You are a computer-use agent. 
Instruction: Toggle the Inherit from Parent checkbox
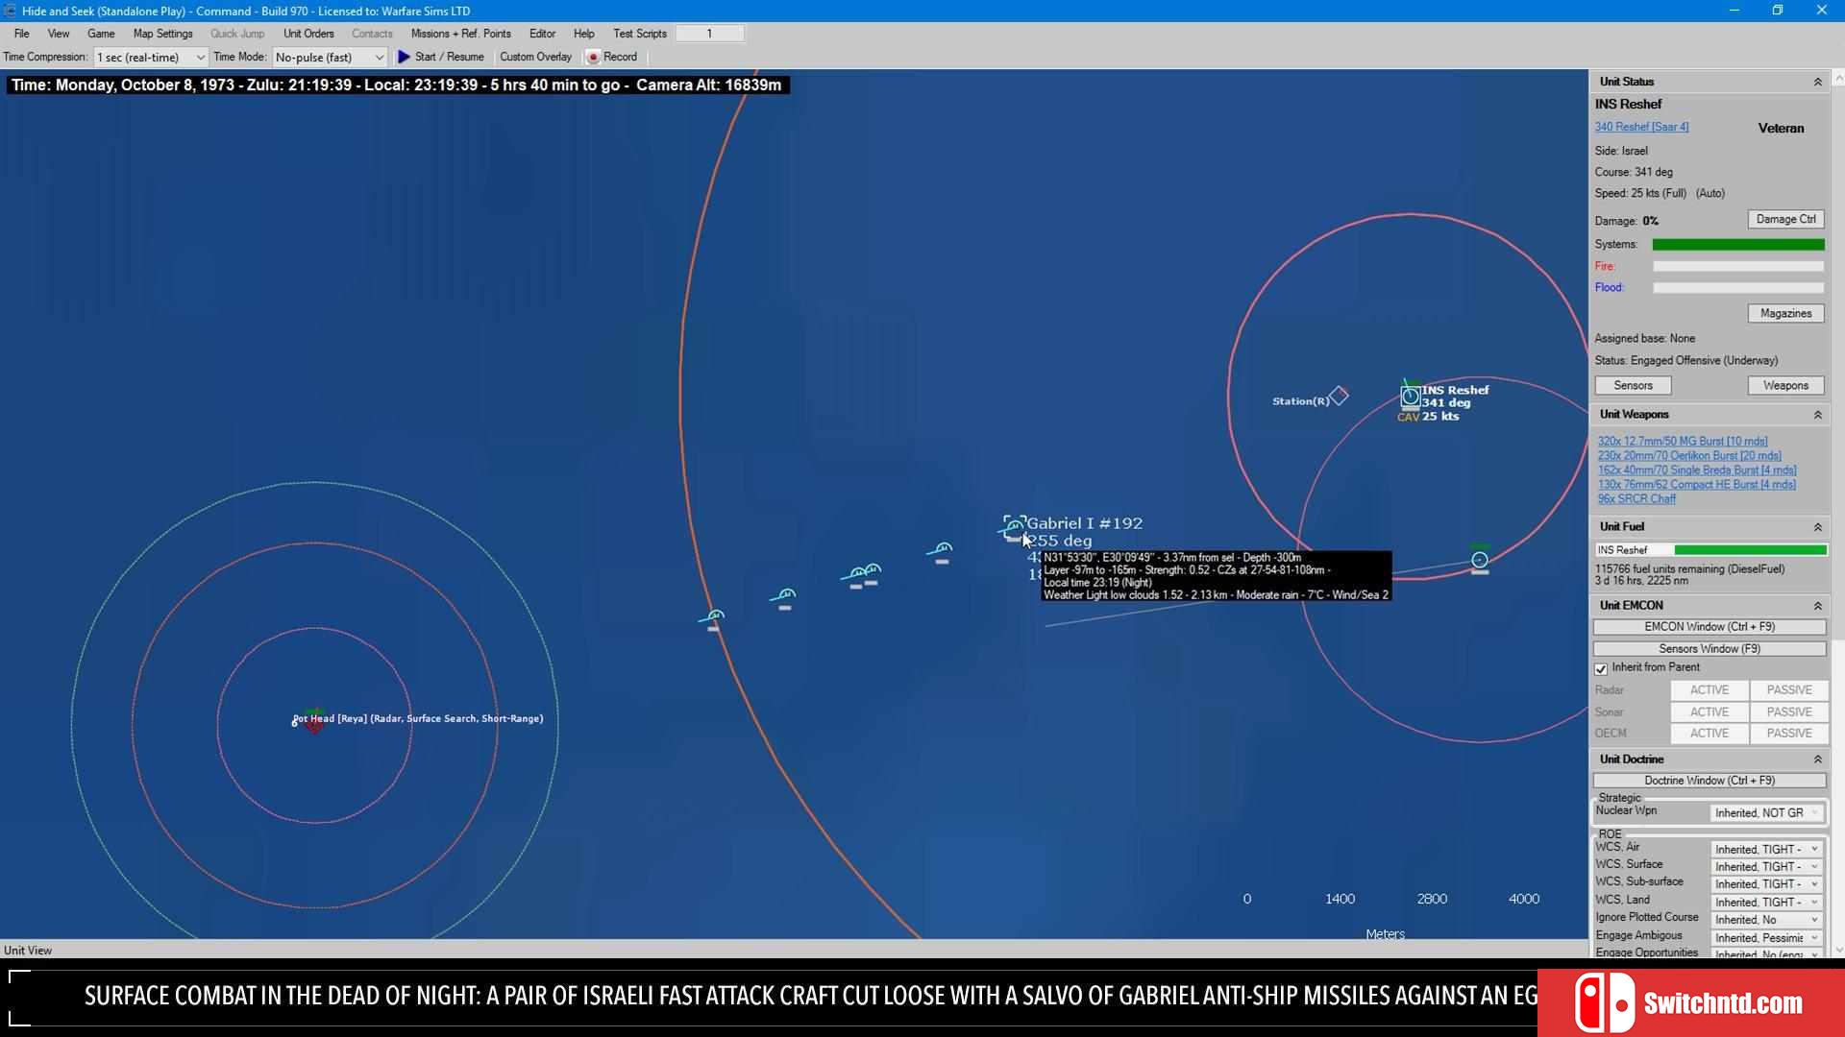click(1601, 668)
